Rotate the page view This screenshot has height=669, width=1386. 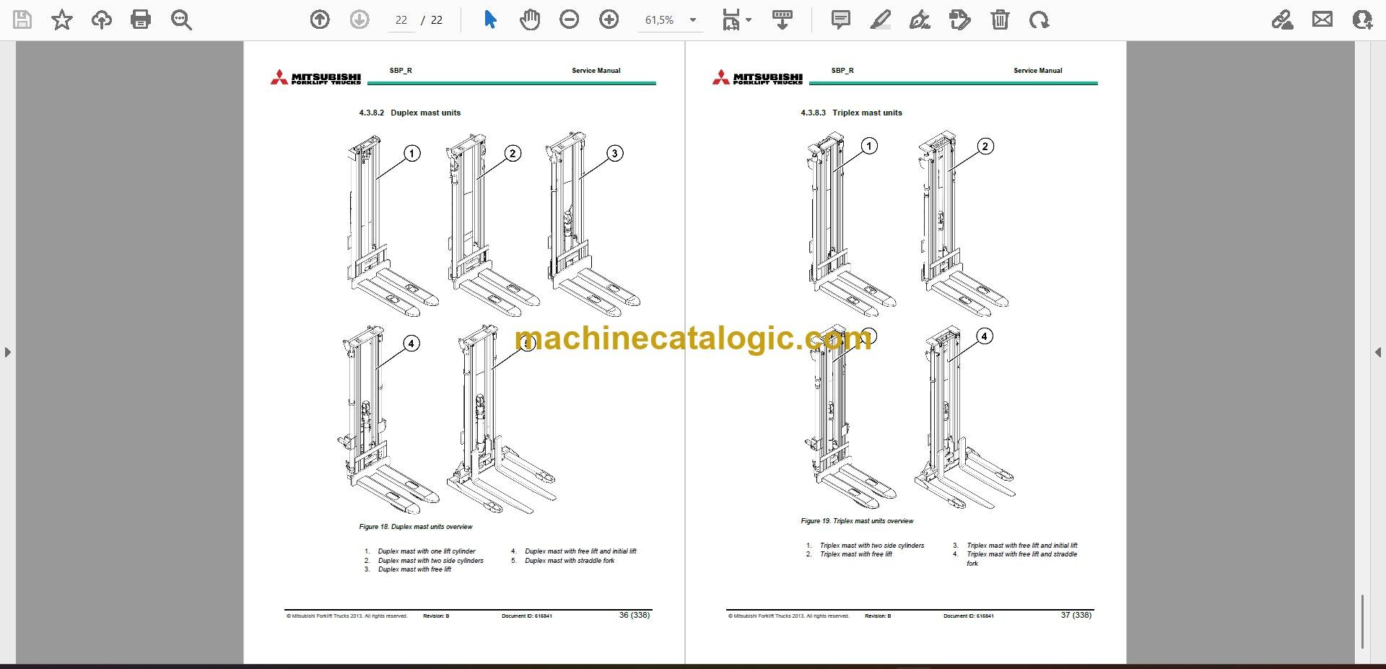(x=1039, y=19)
